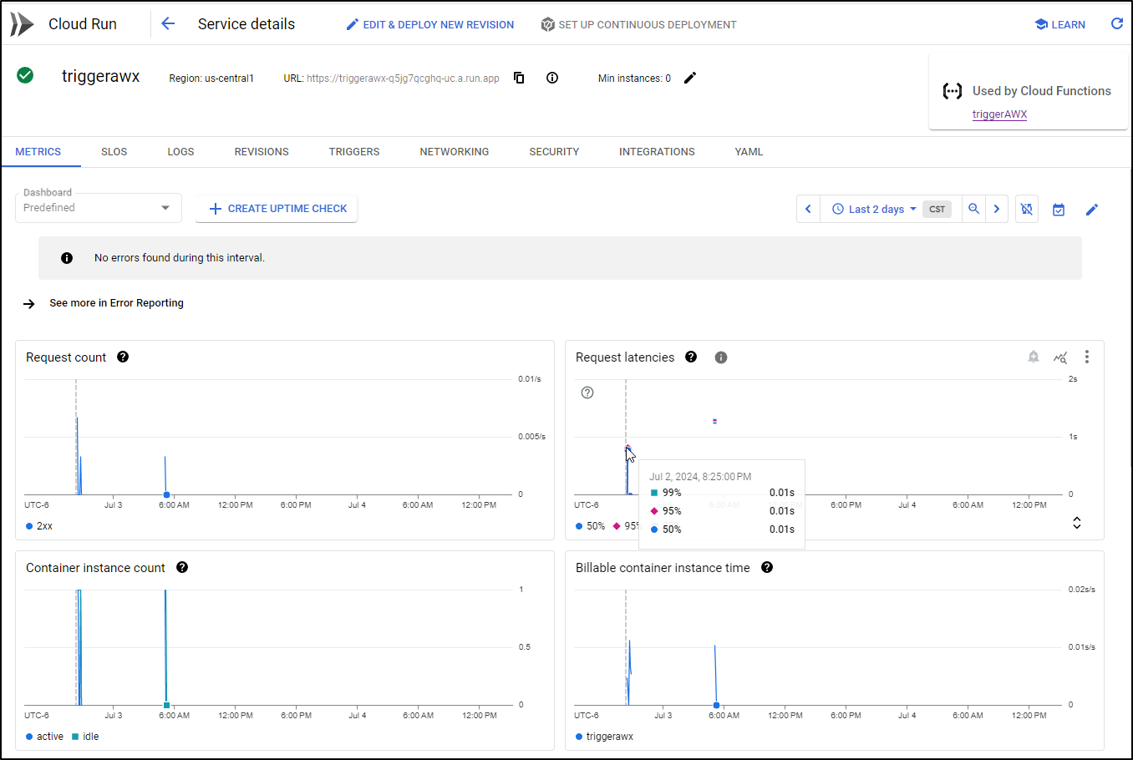1133x760 pixels.
Task: Click the Min instances: 0 text
Action: click(x=634, y=79)
